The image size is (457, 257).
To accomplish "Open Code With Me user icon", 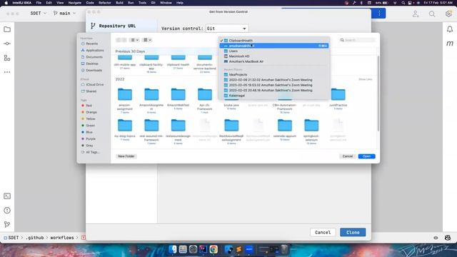I will tap(416, 14).
